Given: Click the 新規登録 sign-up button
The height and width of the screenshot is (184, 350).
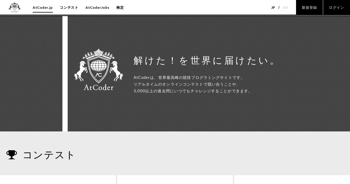Looking at the screenshot, I should click(x=309, y=8).
